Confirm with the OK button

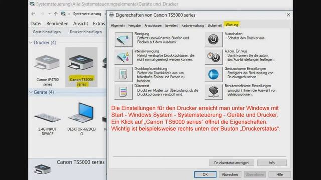(205, 174)
